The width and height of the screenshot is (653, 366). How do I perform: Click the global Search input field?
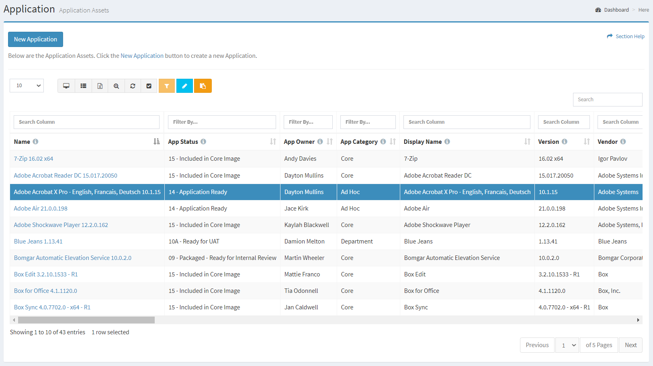[x=608, y=100]
